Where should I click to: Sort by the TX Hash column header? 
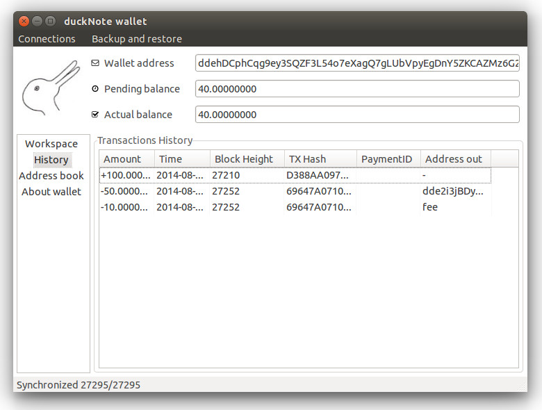coord(320,159)
